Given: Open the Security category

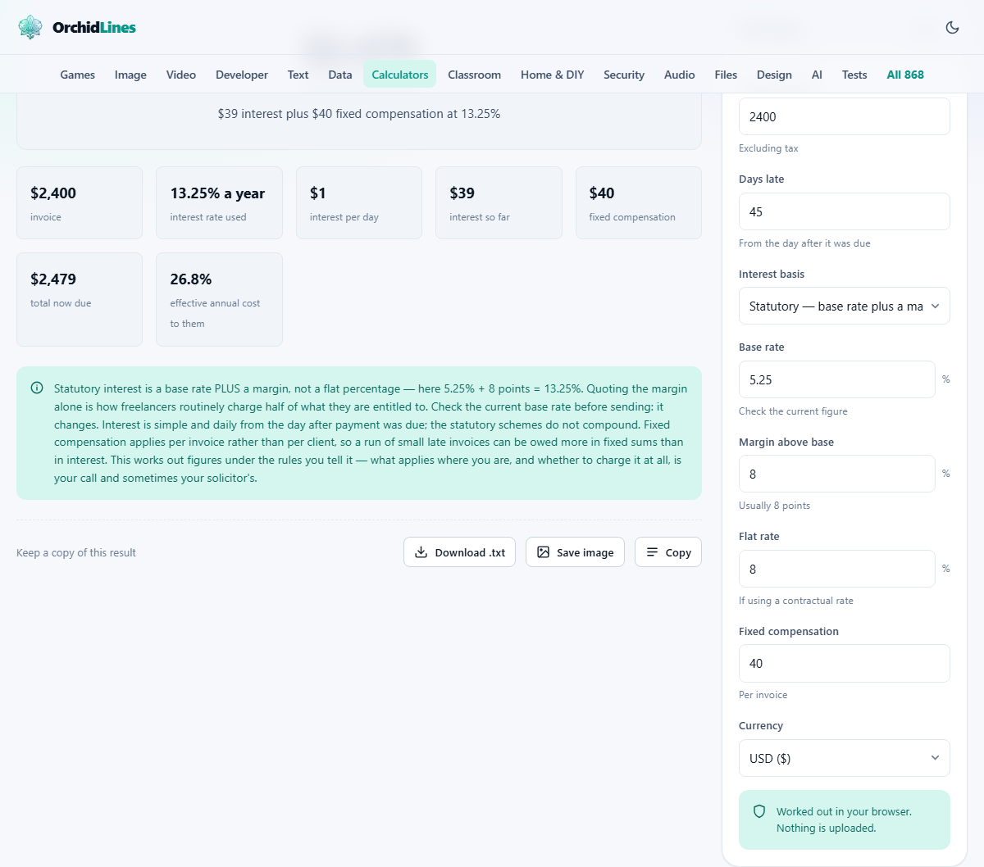Looking at the screenshot, I should pyautogui.click(x=624, y=75).
